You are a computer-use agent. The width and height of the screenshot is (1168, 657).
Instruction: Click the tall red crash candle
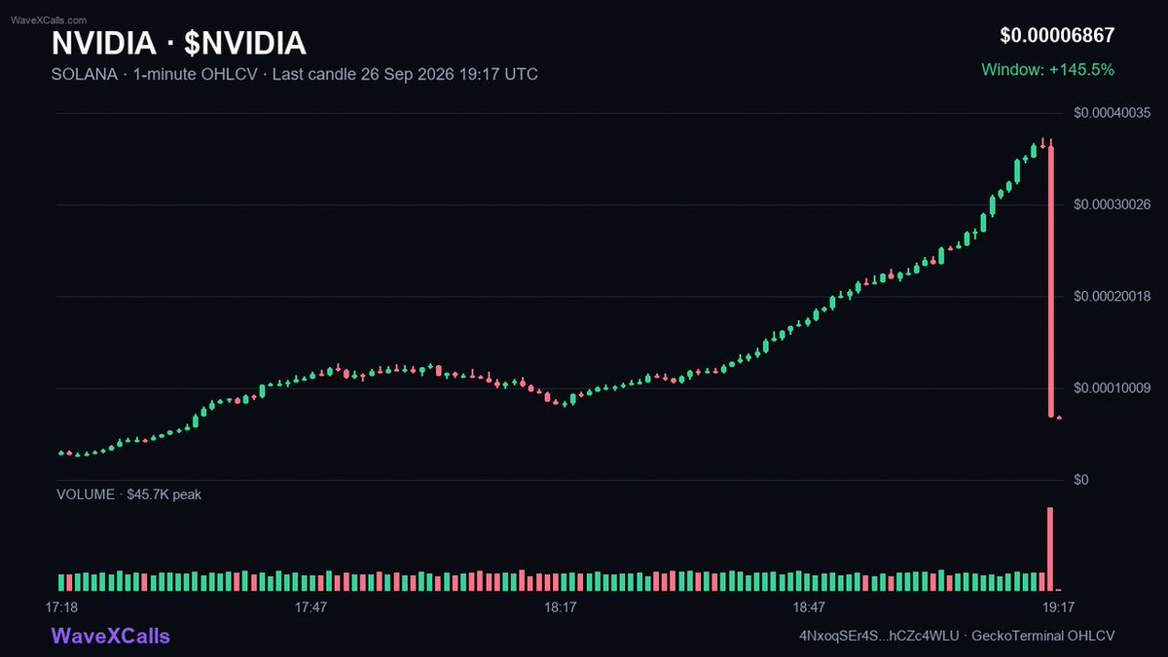click(x=1051, y=280)
